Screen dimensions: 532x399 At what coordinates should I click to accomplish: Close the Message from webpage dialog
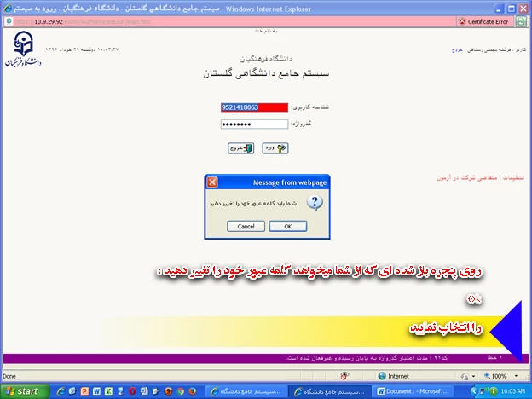point(212,182)
